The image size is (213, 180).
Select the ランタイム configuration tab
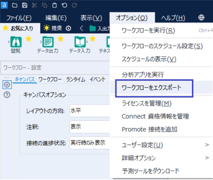(76, 79)
